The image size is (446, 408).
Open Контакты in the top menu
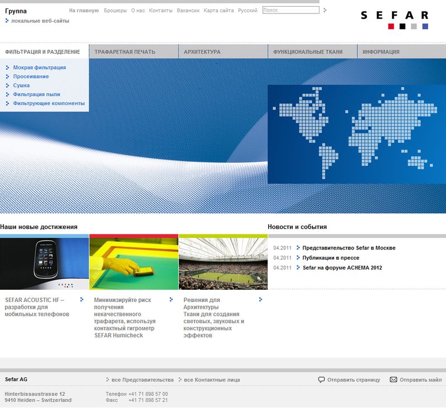tap(161, 11)
